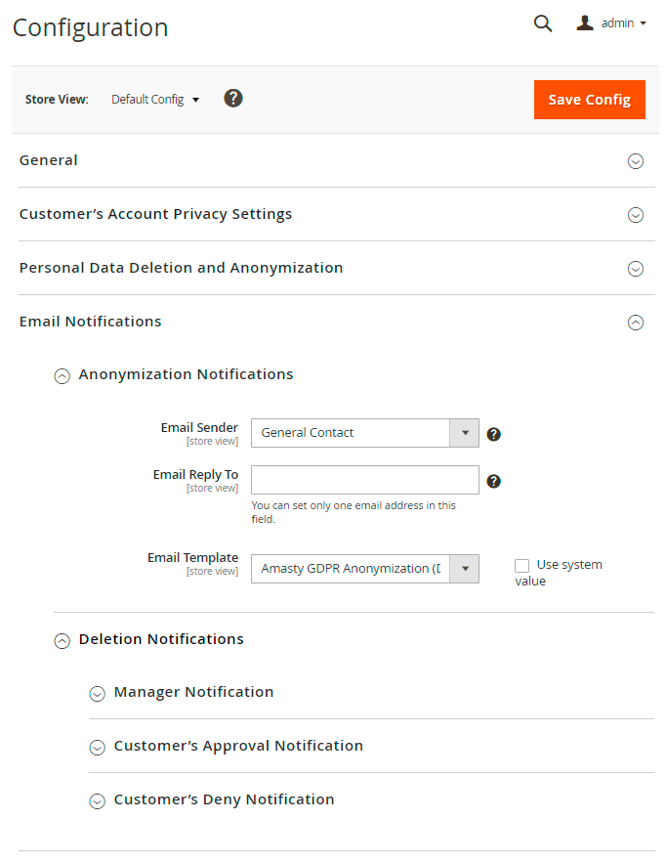
Task: Expand the General section
Action: (636, 161)
